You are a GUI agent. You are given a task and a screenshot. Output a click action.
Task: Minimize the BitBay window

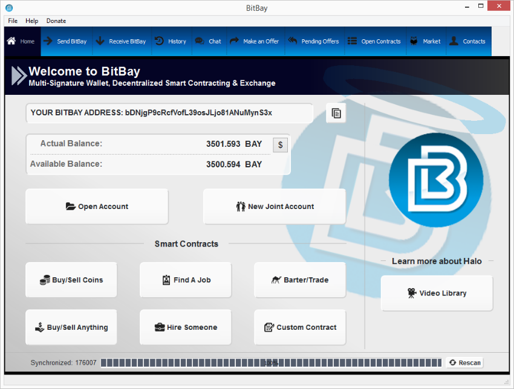(x=467, y=6)
